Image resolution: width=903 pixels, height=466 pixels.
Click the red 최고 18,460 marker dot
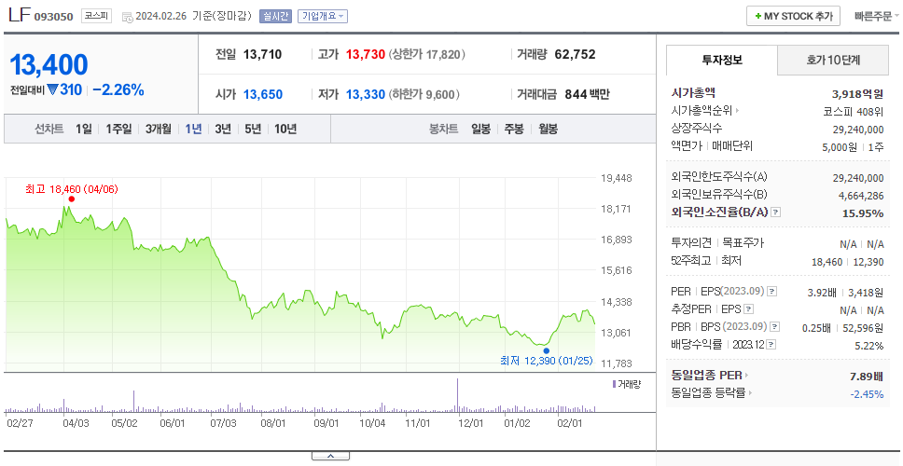(72, 199)
